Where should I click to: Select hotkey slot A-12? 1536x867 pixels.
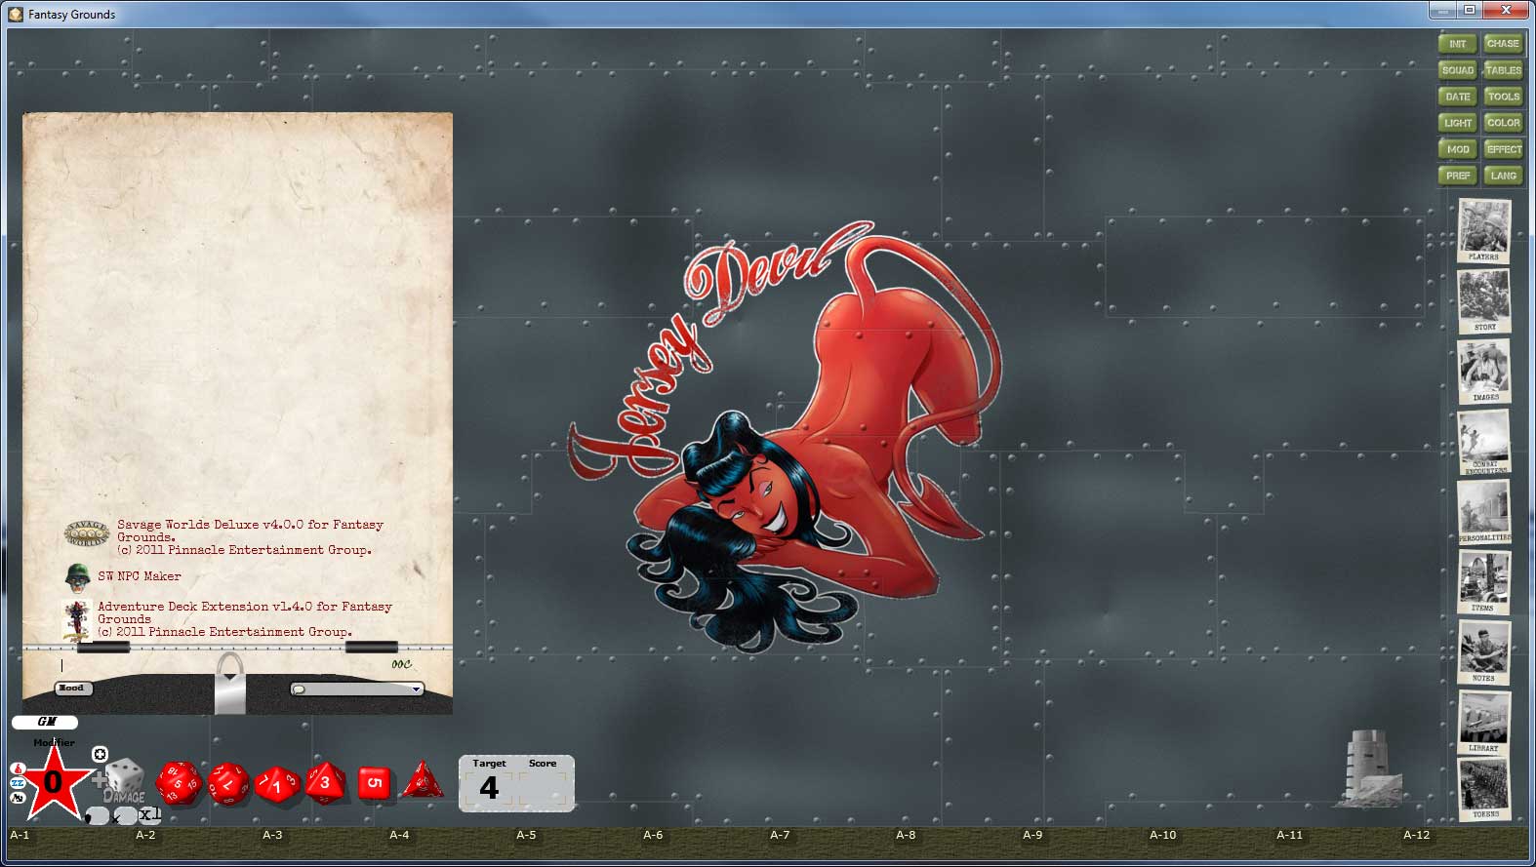pos(1466,843)
